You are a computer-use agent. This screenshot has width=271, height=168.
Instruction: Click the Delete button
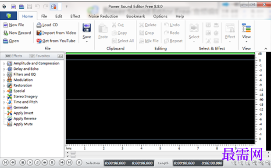(148, 25)
